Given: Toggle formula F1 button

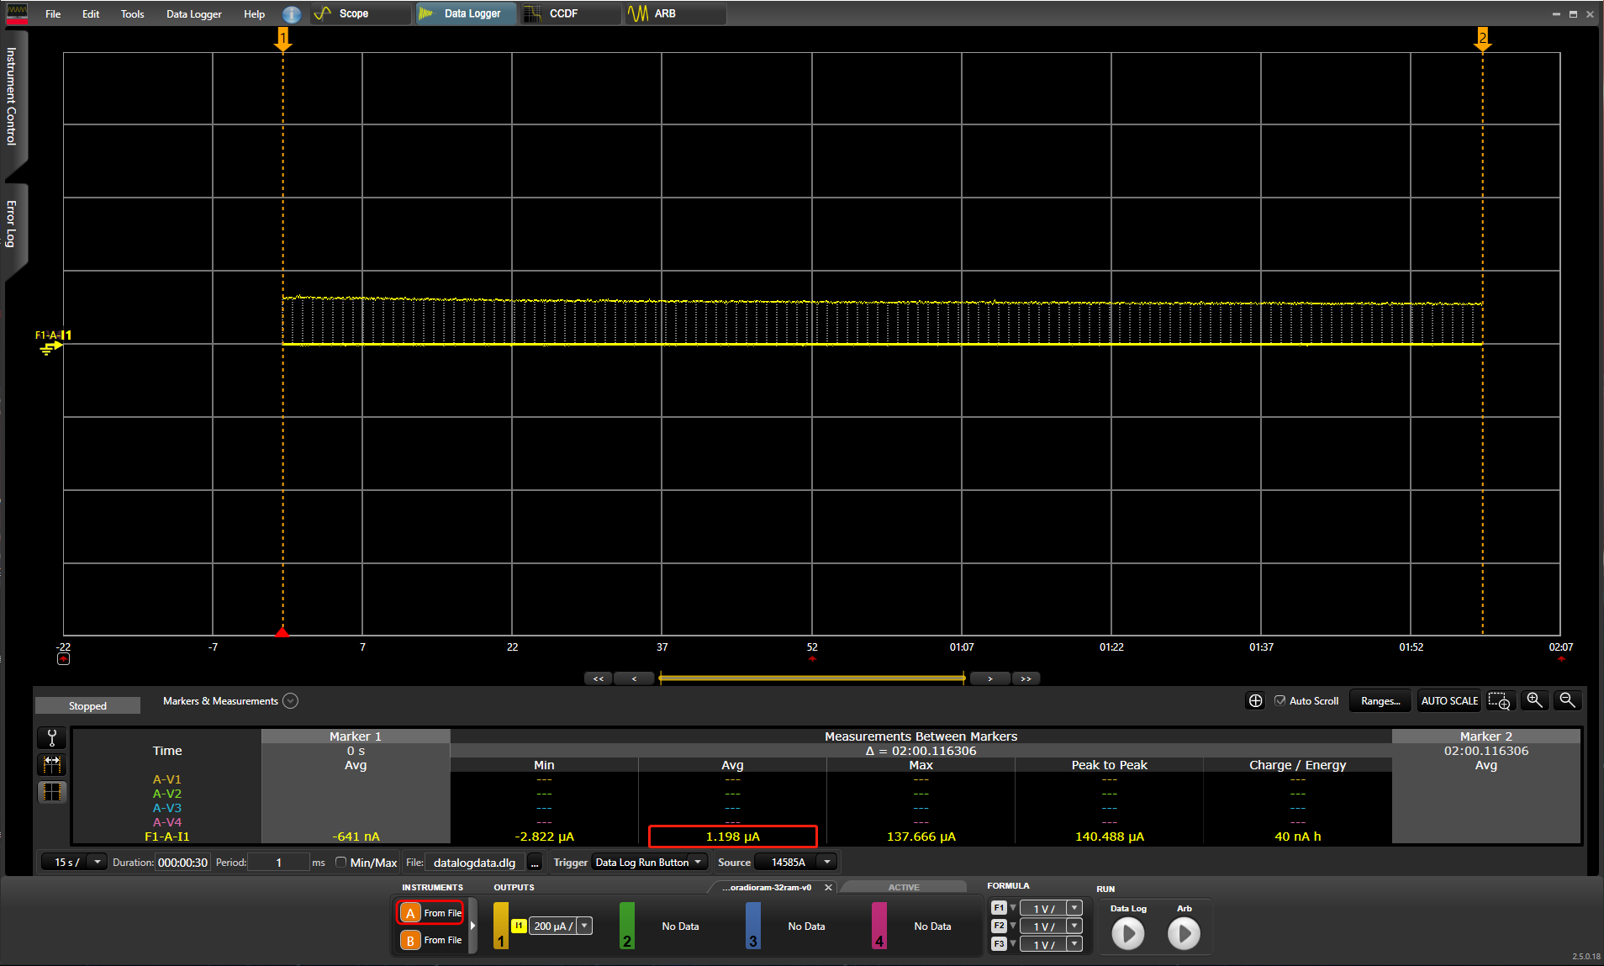Looking at the screenshot, I should [x=999, y=907].
